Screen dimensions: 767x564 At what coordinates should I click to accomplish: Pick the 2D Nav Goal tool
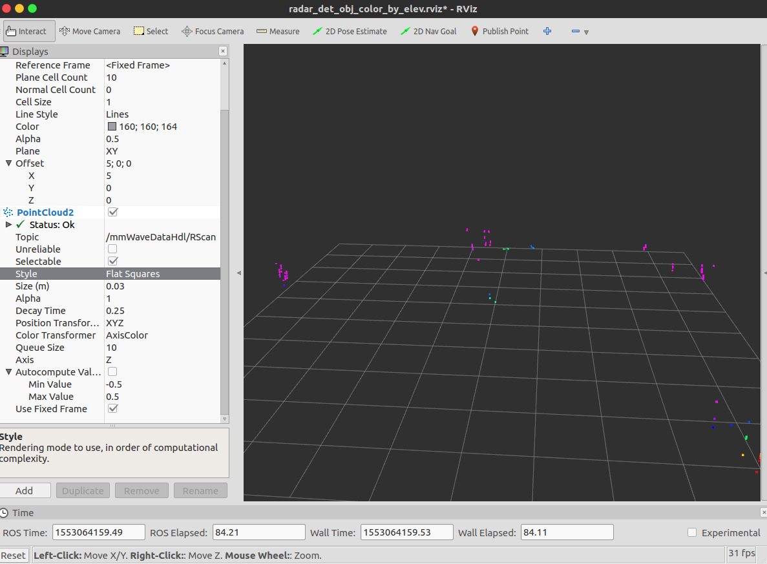428,30
